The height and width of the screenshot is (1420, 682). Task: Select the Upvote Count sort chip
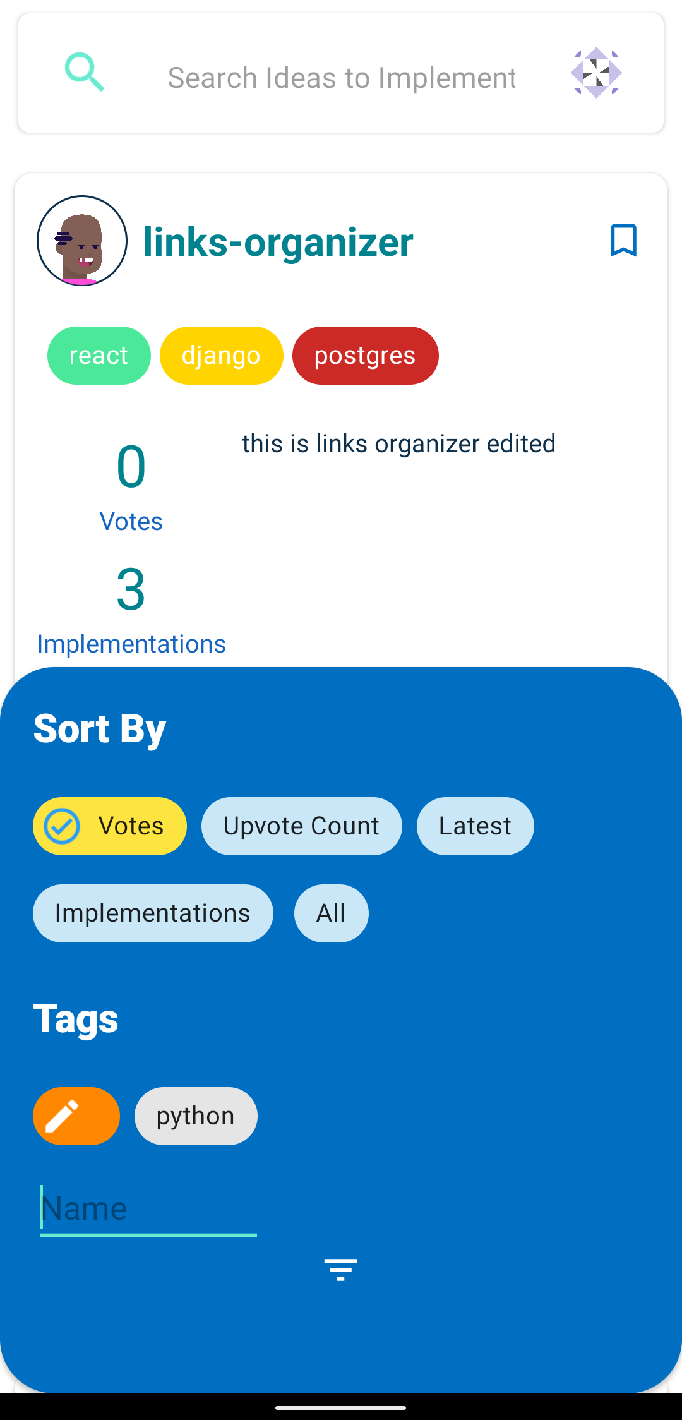pyautogui.click(x=301, y=826)
